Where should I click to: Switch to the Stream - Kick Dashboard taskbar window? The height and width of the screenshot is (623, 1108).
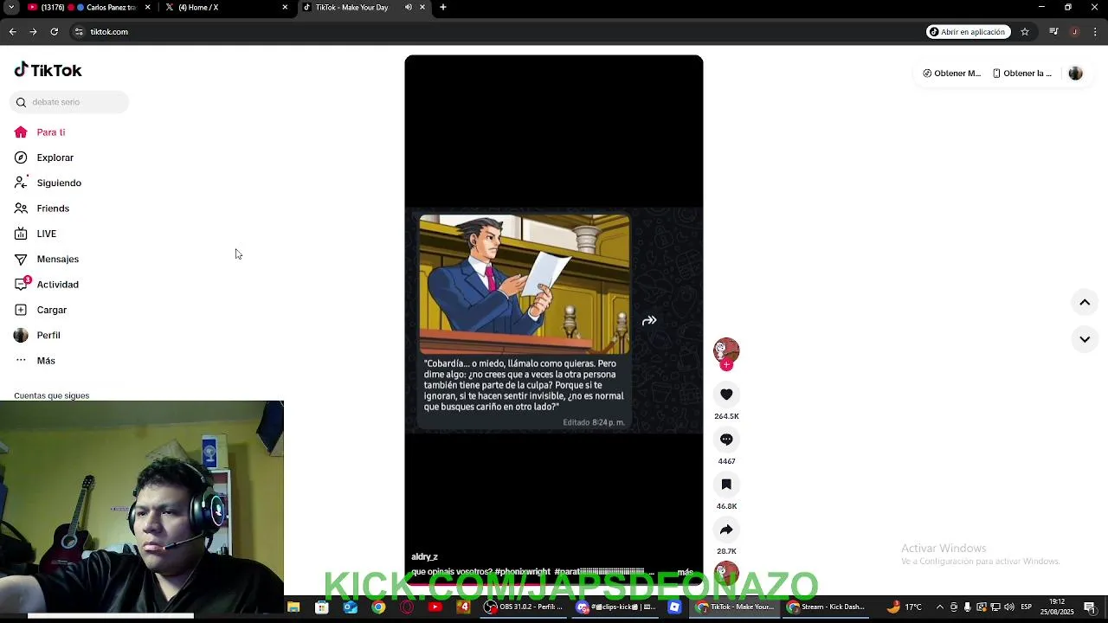tap(827, 607)
